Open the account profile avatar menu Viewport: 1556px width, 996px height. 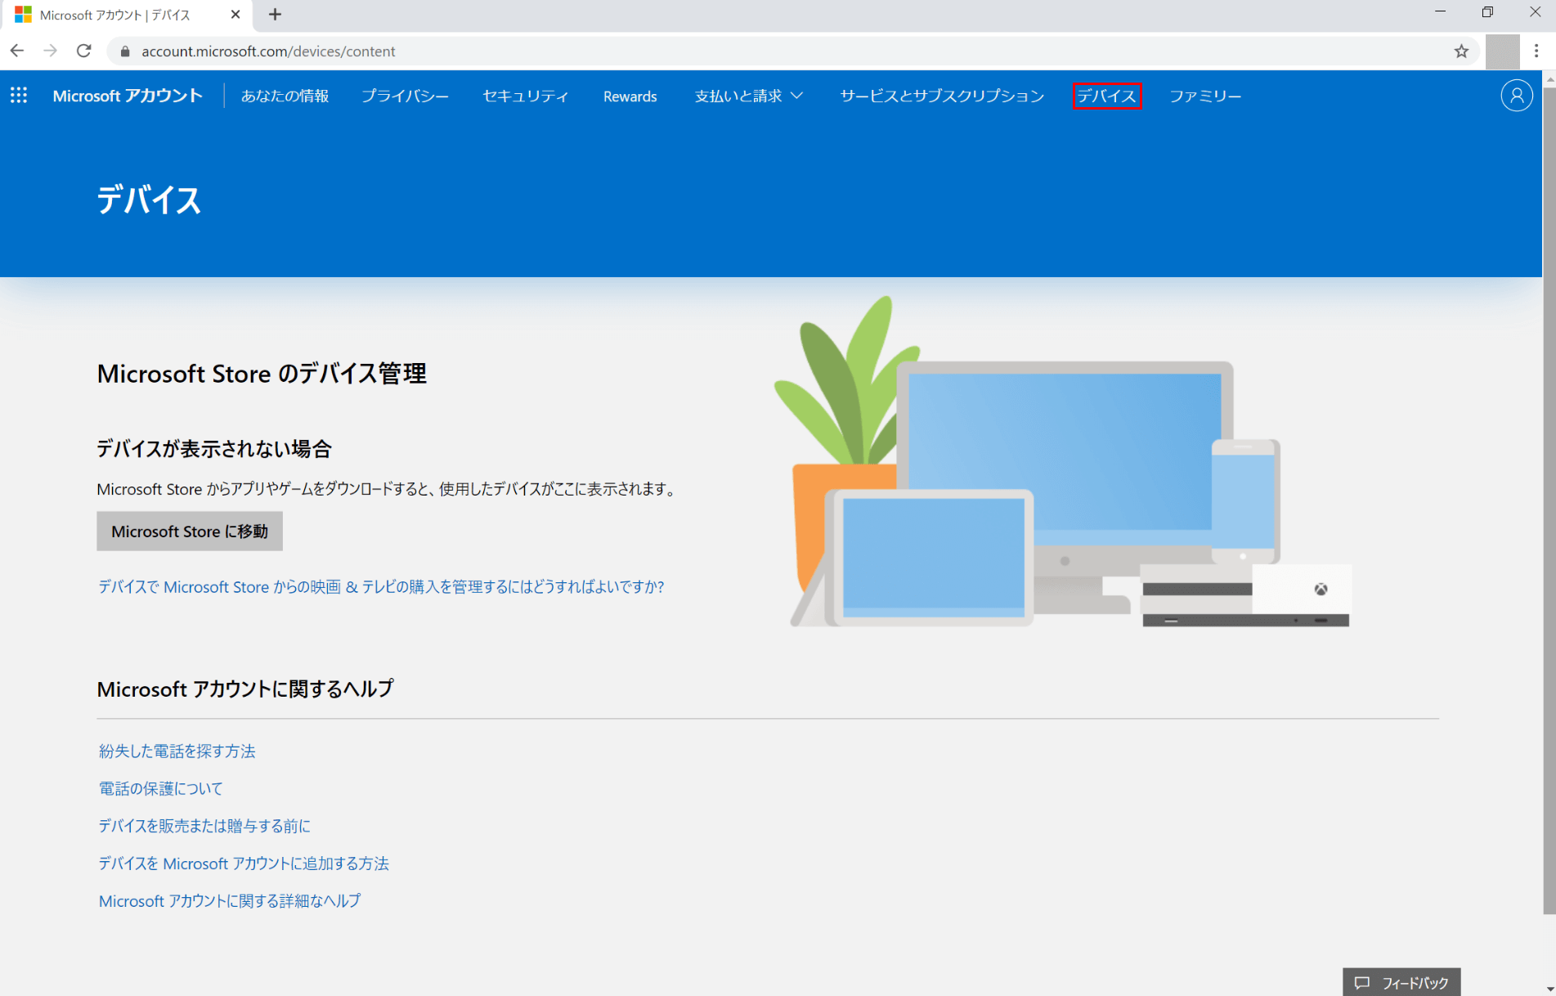(1516, 96)
